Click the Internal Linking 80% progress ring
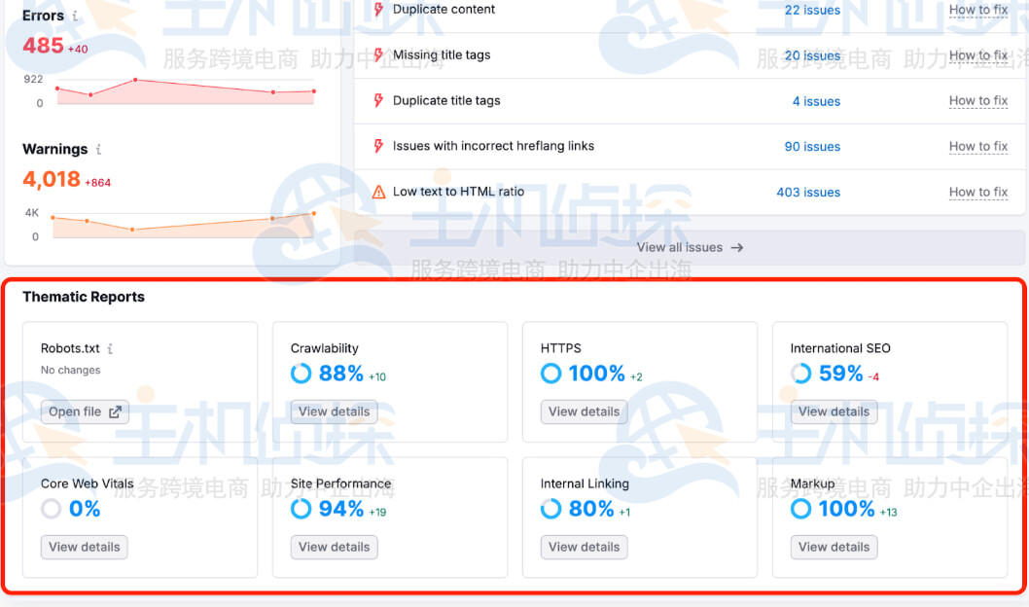Viewport: 1029px width, 607px height. pos(551,509)
